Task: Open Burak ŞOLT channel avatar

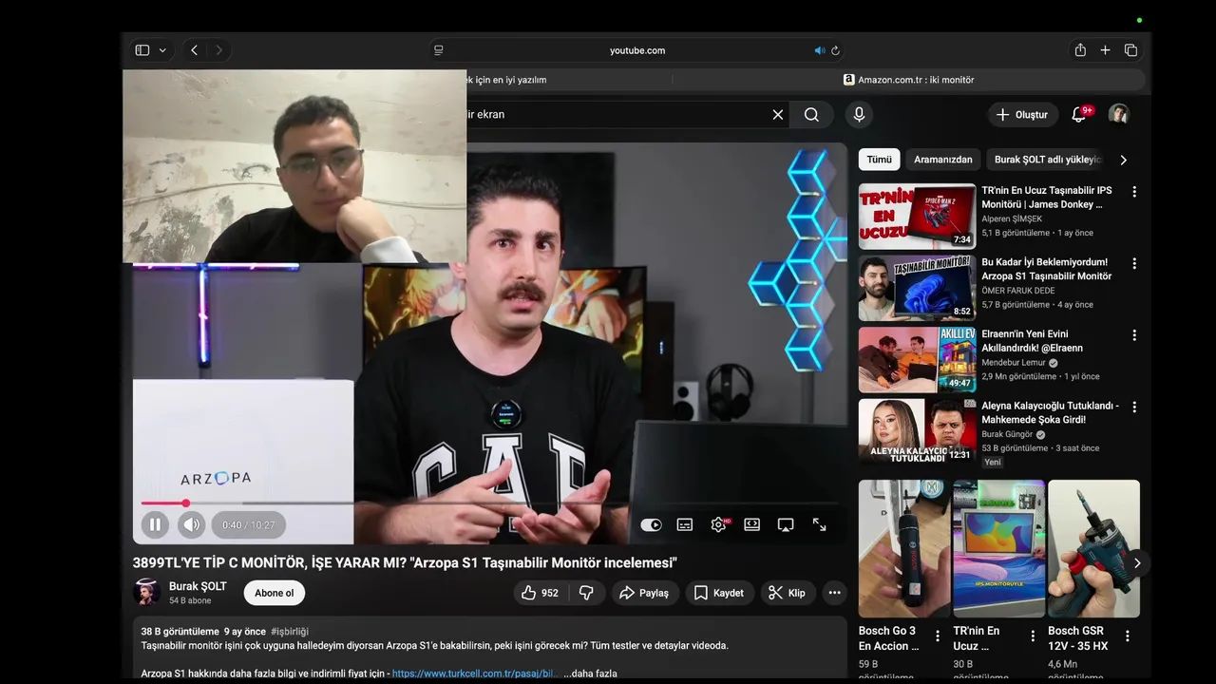Action: click(x=146, y=592)
